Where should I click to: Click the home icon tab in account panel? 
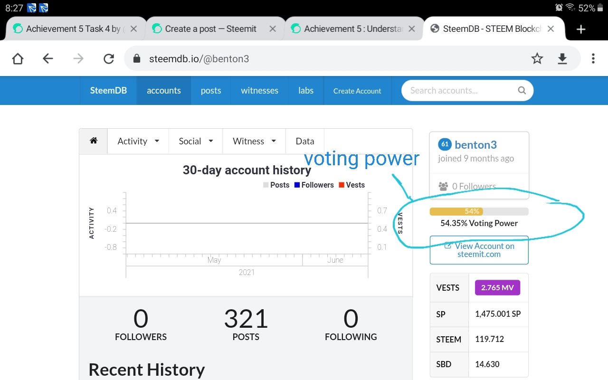click(94, 141)
